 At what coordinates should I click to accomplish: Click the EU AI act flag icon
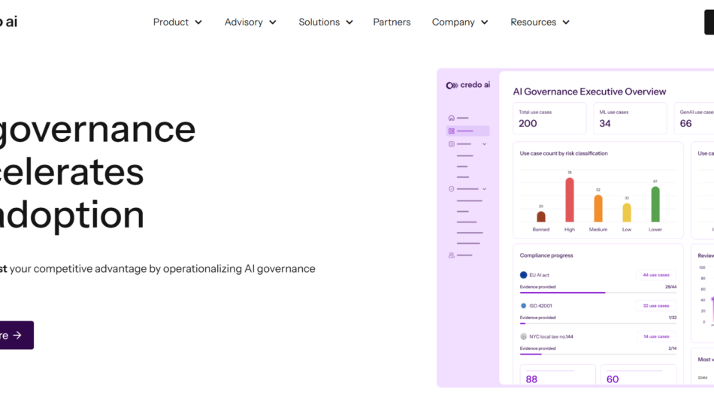pos(523,275)
